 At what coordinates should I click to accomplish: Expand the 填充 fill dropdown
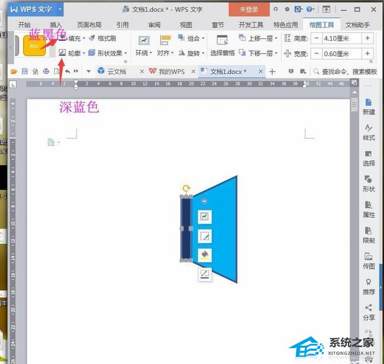tap(84, 38)
